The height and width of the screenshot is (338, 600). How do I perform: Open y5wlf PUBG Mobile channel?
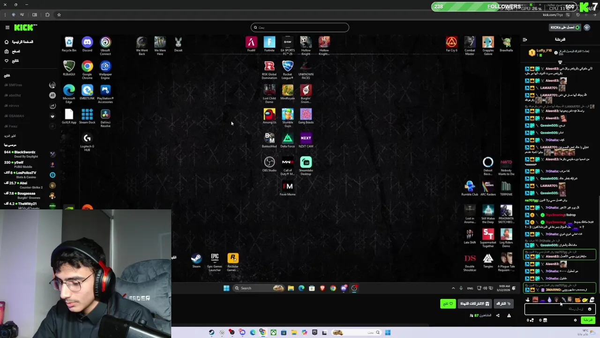[x=30, y=164]
